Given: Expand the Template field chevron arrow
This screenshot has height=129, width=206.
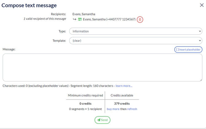Looking at the screenshot, I should [x=200, y=40].
